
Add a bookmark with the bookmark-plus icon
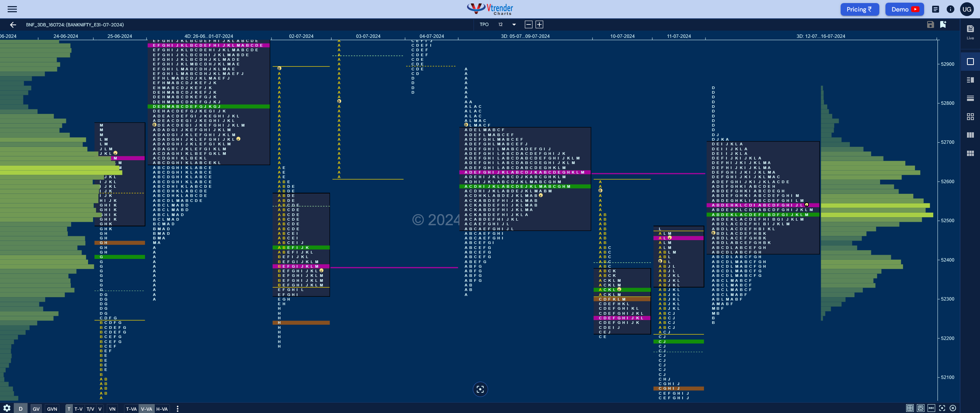pyautogui.click(x=943, y=24)
